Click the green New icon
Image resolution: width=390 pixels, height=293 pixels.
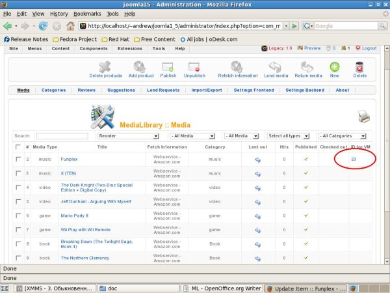click(x=335, y=67)
